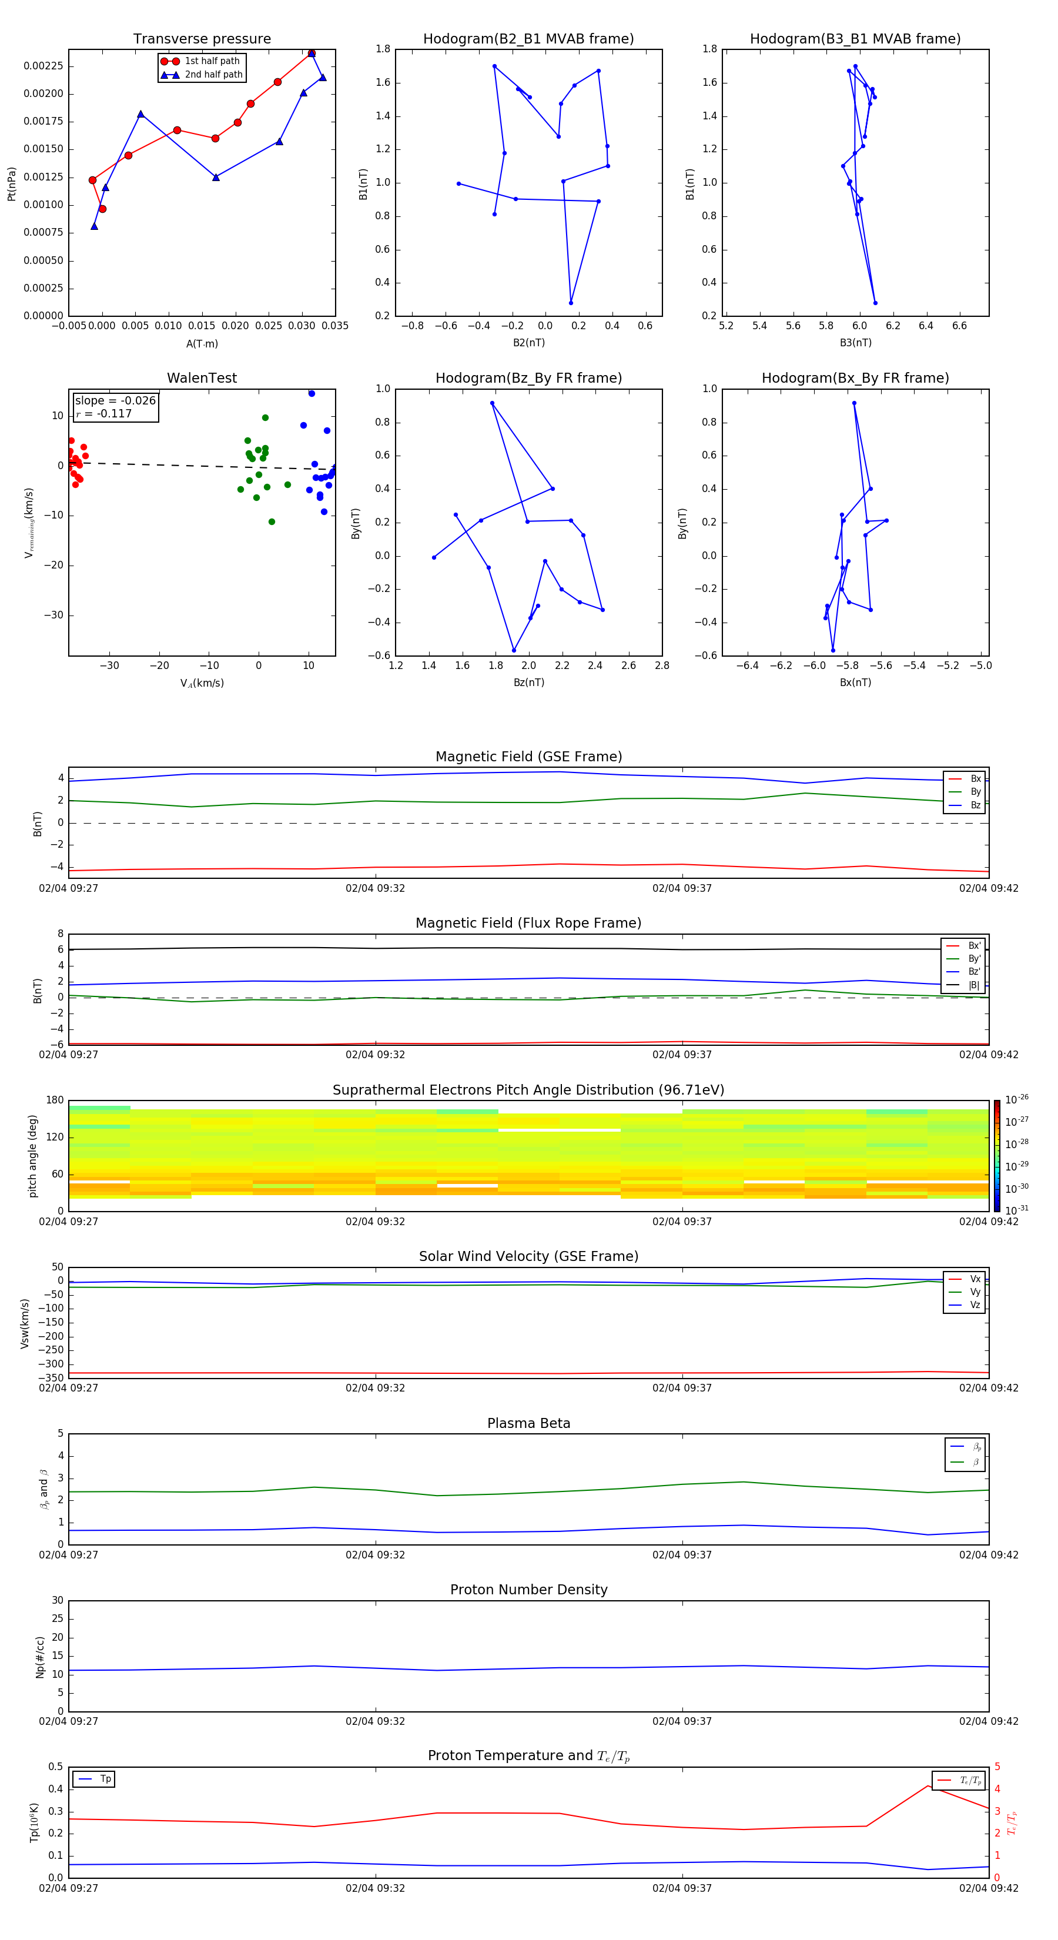Click the "Bx(nT)" x-axis label
1058x1940 pixels.
[855, 683]
